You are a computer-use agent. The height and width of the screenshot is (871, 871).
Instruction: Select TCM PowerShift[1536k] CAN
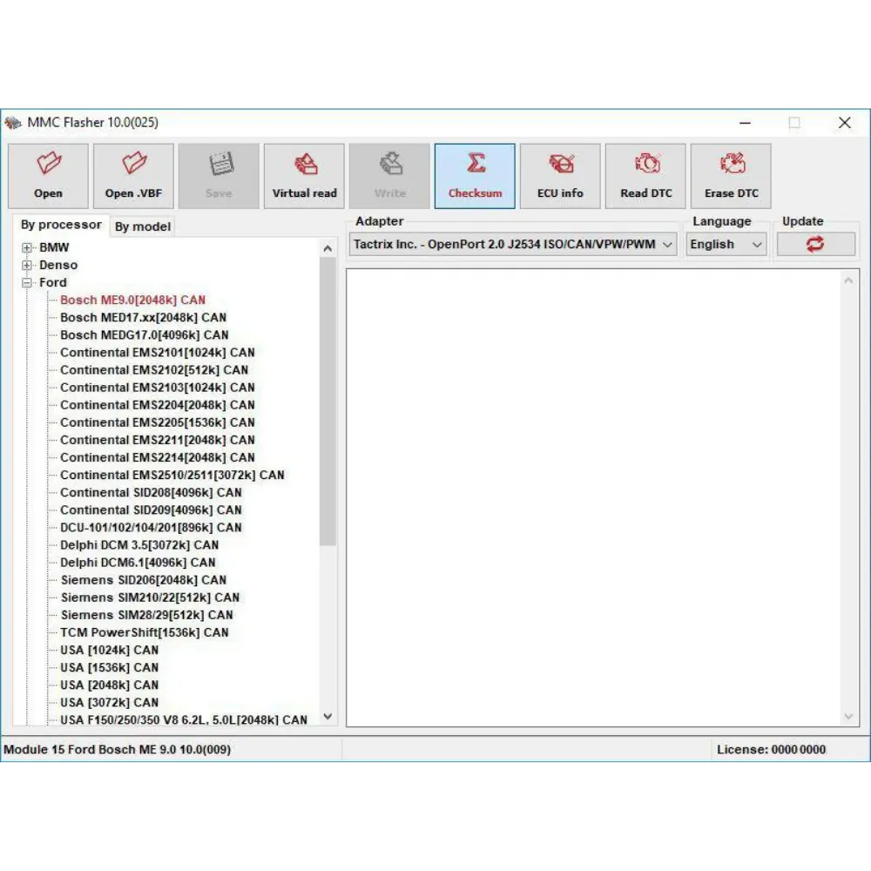click(145, 632)
